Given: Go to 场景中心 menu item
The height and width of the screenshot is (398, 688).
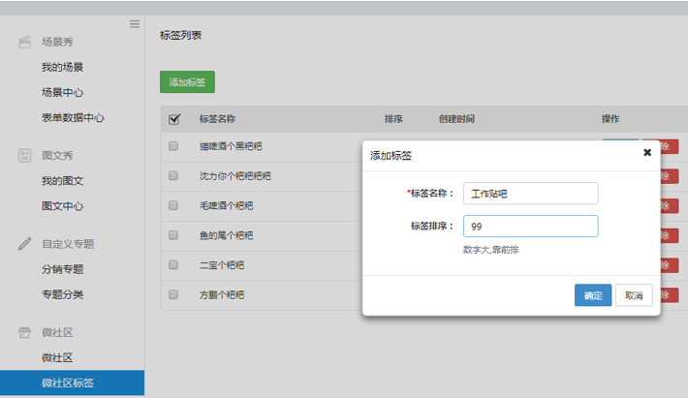Looking at the screenshot, I should coord(62,93).
